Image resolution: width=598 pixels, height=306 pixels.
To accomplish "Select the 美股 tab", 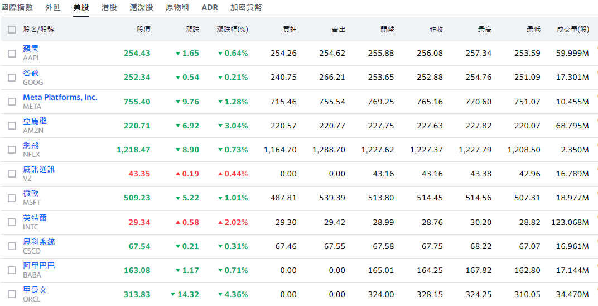I will pos(81,7).
